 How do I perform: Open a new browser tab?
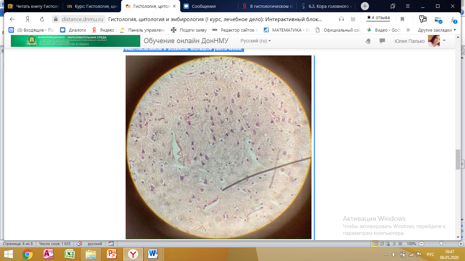point(365,6)
